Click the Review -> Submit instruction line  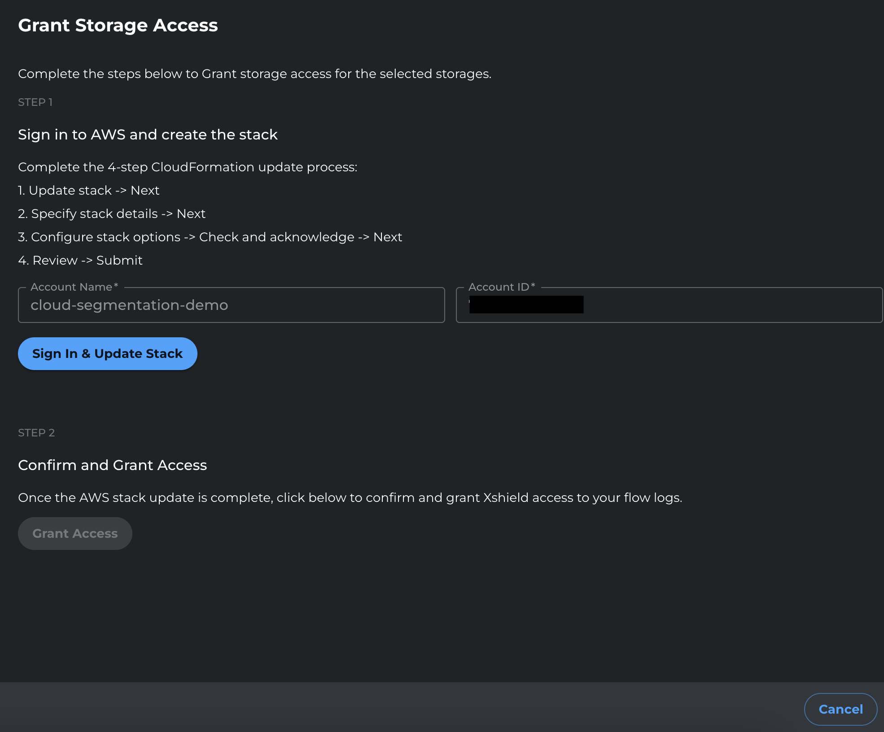click(x=80, y=260)
